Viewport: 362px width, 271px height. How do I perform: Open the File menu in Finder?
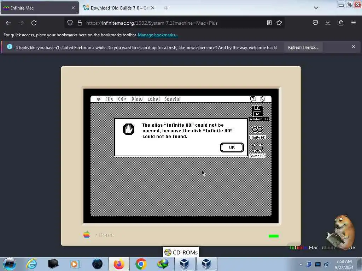pos(109,99)
